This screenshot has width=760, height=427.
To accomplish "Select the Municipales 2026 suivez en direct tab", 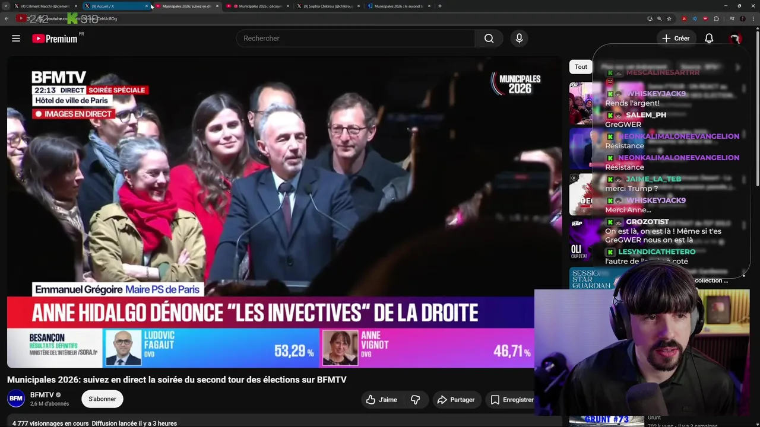I will [x=186, y=6].
